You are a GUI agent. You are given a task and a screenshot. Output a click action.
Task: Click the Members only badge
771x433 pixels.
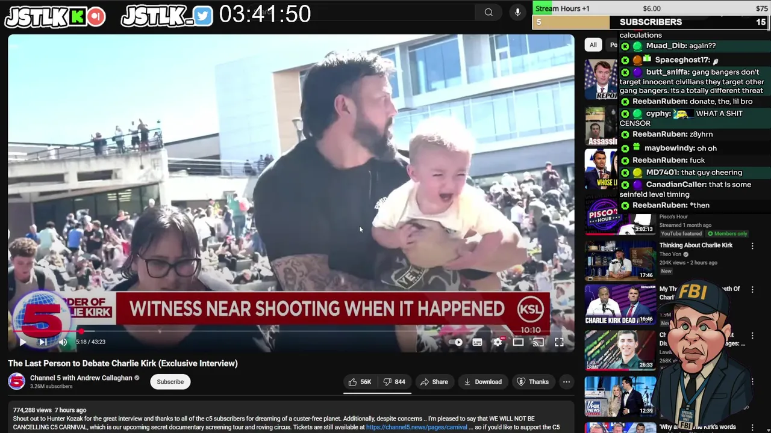[x=727, y=233]
